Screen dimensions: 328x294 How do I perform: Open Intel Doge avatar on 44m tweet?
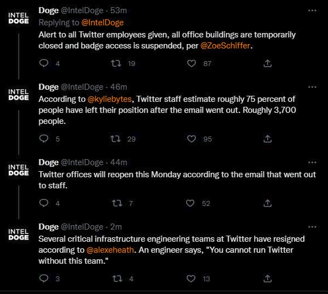coord(18,170)
